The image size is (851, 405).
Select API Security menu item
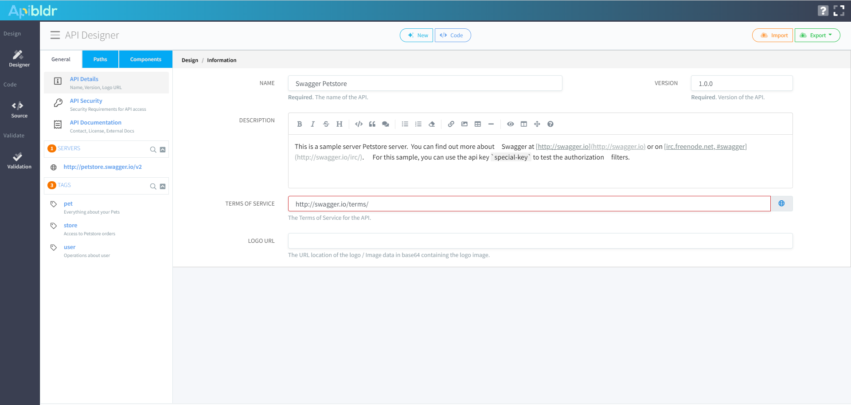coord(106,105)
